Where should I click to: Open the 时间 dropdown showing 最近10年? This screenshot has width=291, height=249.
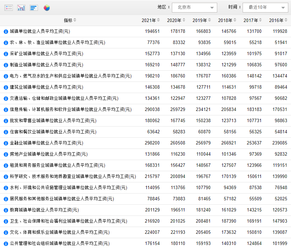tap(265, 7)
